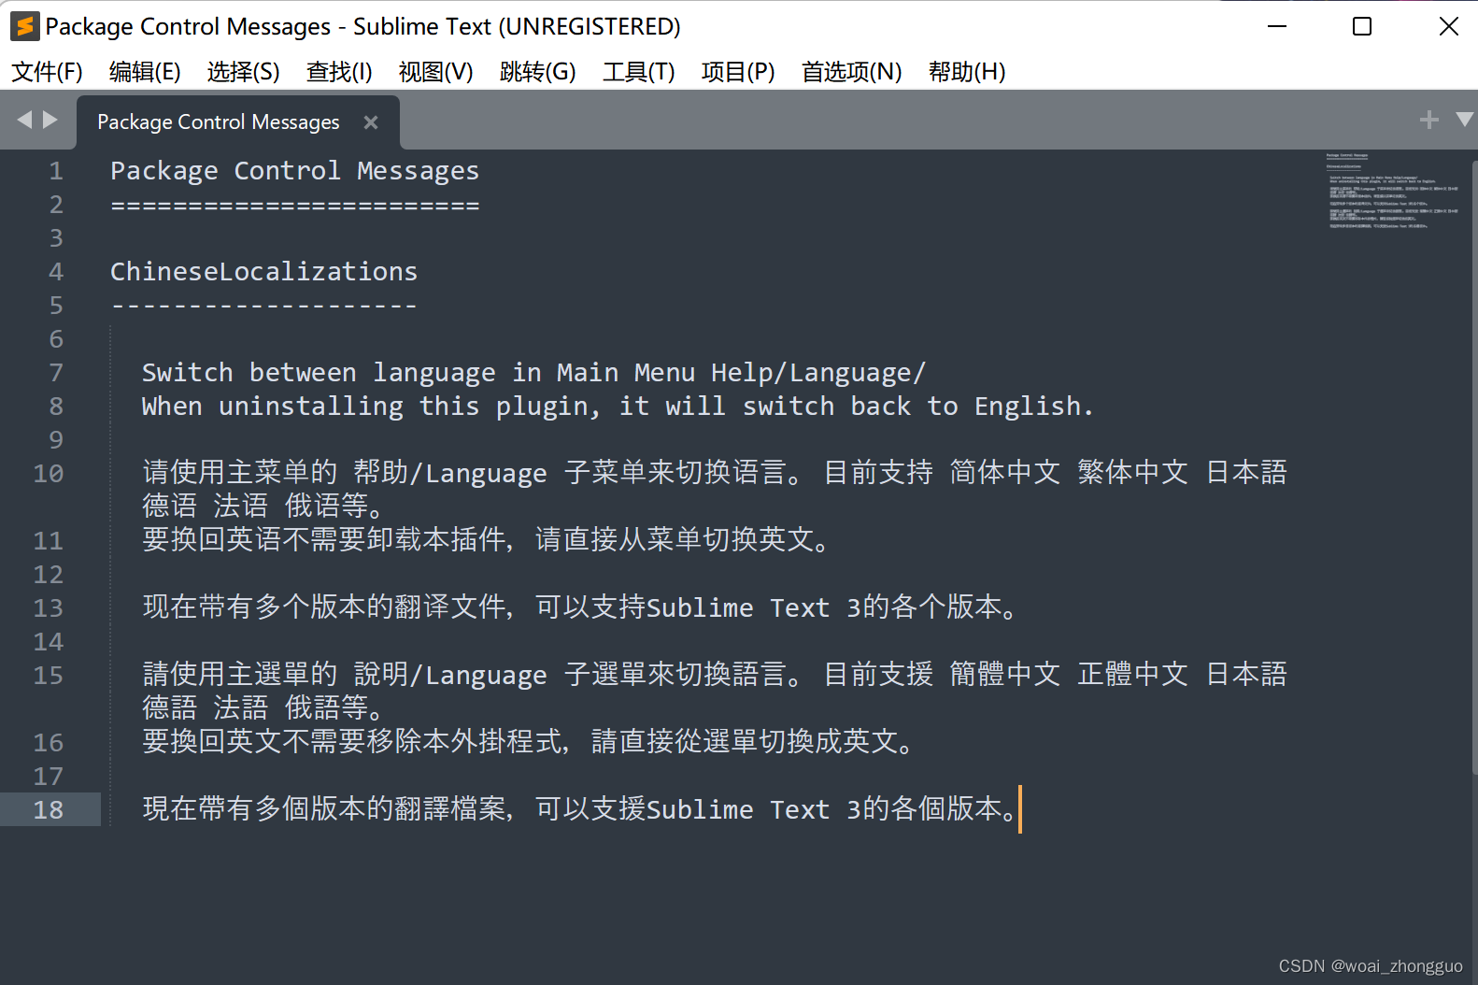
Task: Add a new tab with plus icon
Action: (x=1428, y=120)
